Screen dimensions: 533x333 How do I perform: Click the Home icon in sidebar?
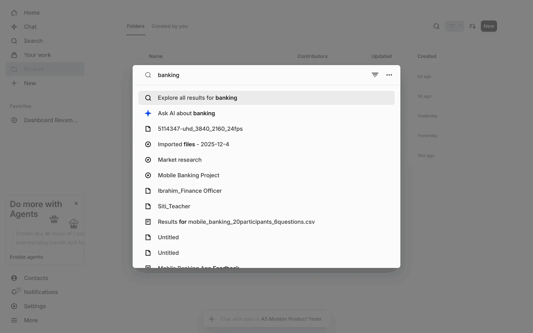tap(14, 13)
